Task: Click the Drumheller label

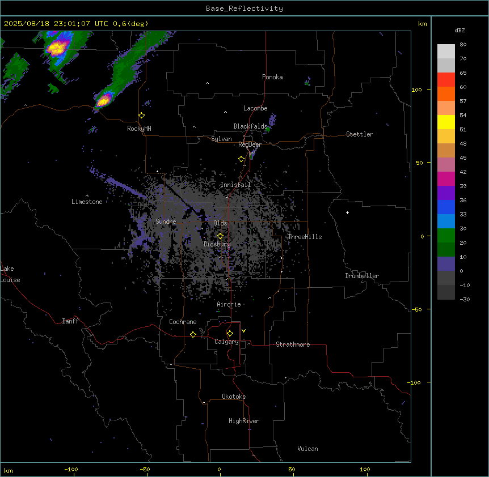Action: tap(362, 276)
